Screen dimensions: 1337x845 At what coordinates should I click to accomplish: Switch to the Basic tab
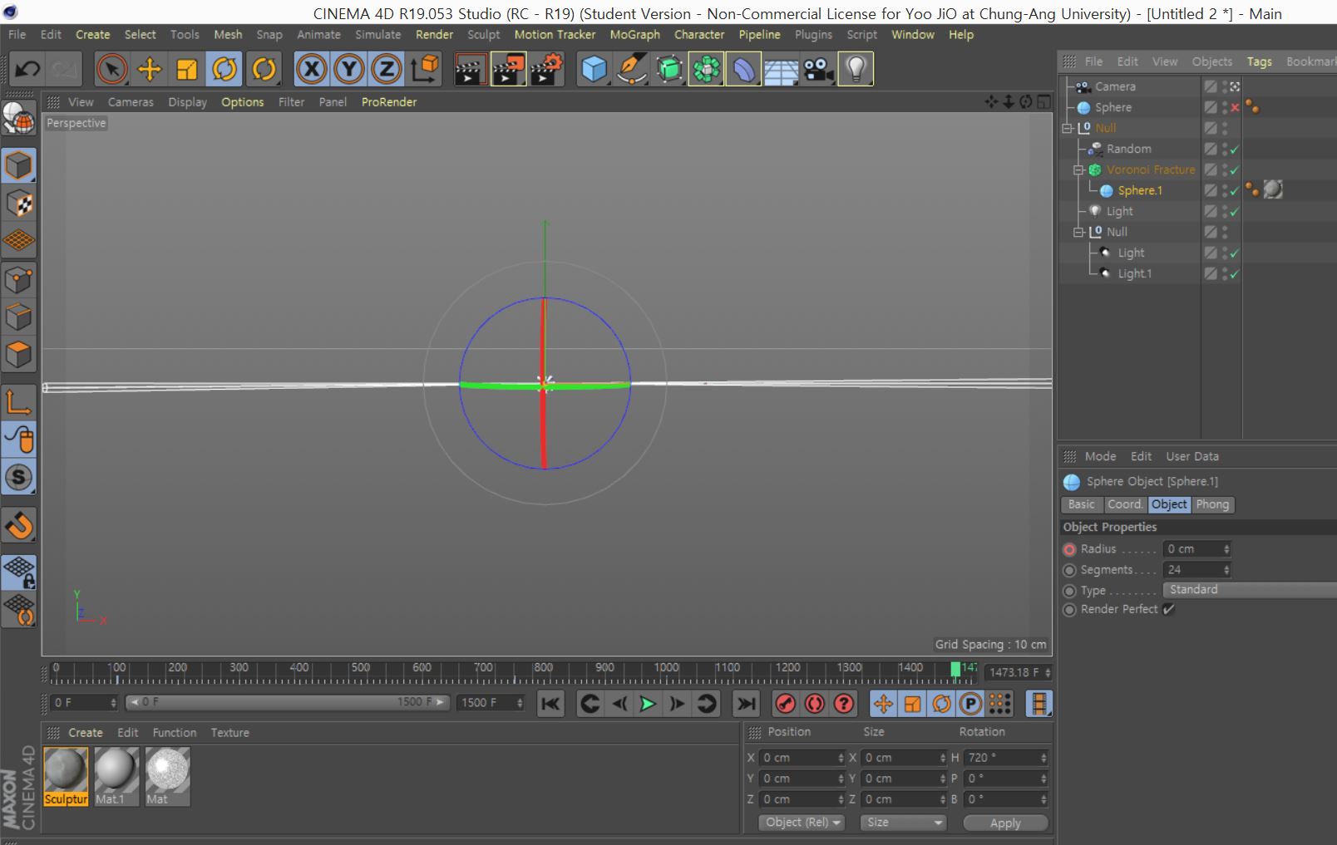pyautogui.click(x=1081, y=504)
